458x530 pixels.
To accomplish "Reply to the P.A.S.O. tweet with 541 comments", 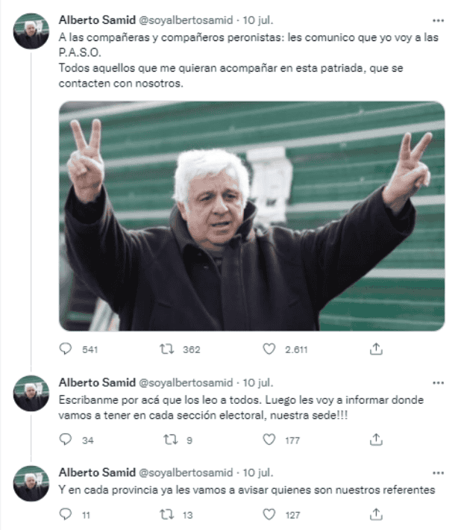I will click(66, 349).
